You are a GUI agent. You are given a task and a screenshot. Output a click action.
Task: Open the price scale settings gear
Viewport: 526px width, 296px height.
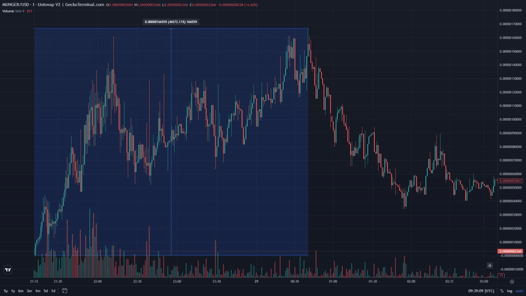[512, 282]
